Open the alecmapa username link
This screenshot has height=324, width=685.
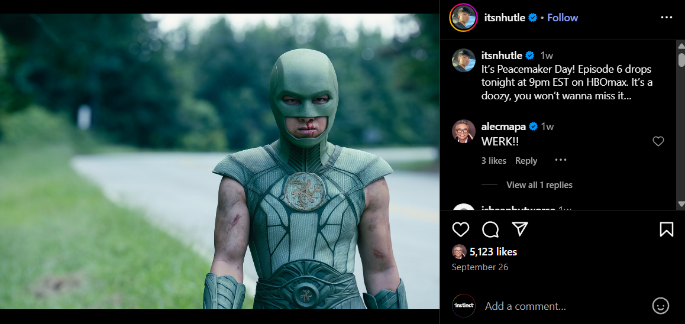click(x=503, y=127)
